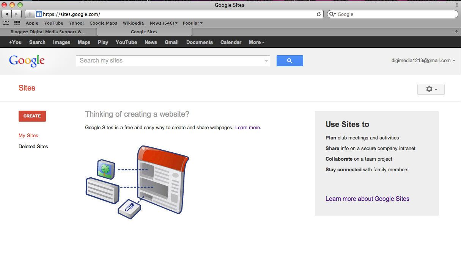This screenshot has width=461, height=277.
Task: Open Search in the Google bar
Action: tap(37, 42)
